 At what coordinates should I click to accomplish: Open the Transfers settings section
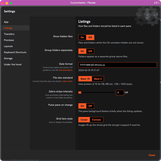coord(9,34)
